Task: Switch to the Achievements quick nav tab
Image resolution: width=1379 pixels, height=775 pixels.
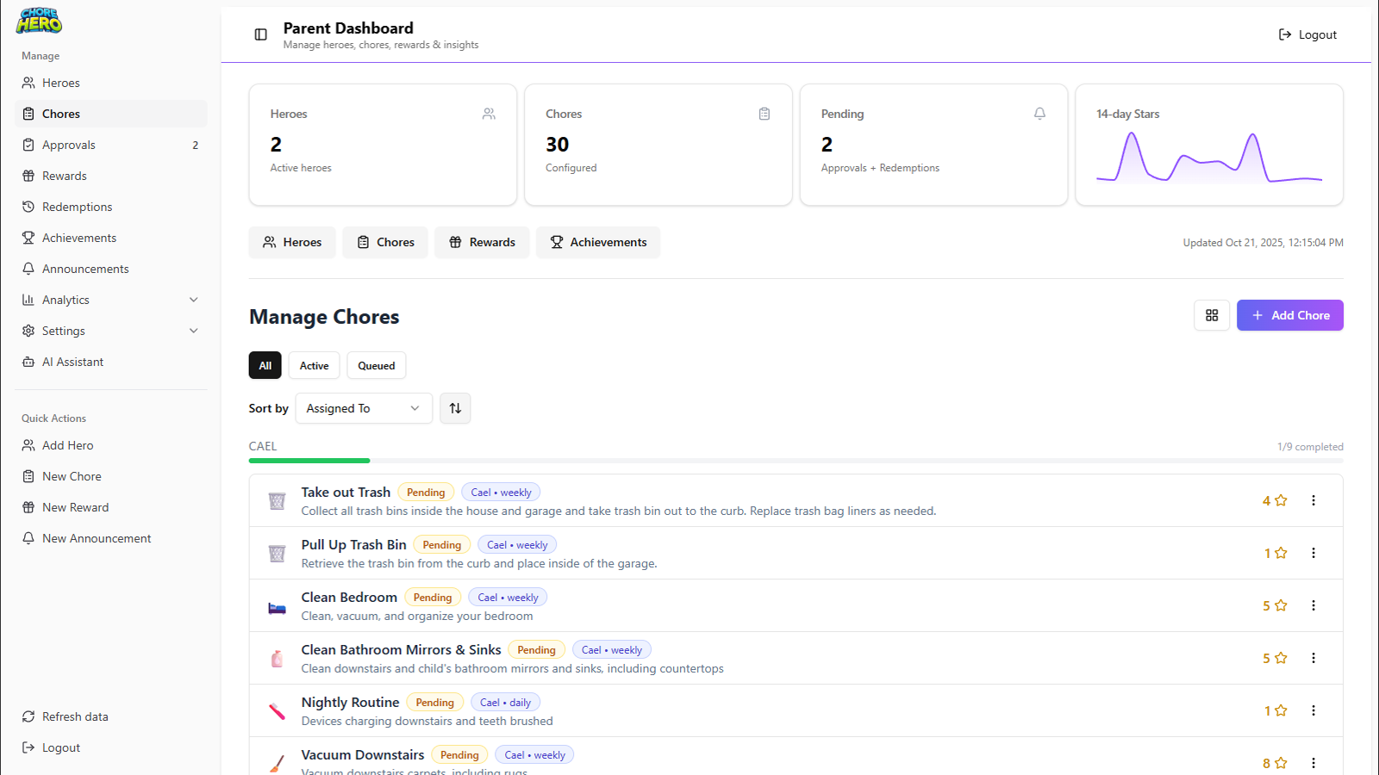Action: tap(598, 242)
